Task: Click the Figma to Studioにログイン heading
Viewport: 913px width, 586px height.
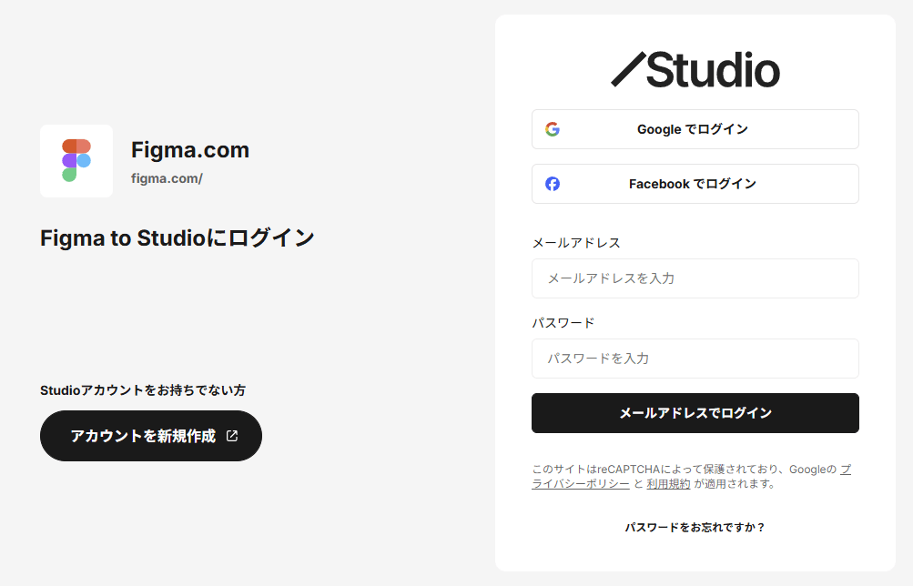Action: [178, 238]
